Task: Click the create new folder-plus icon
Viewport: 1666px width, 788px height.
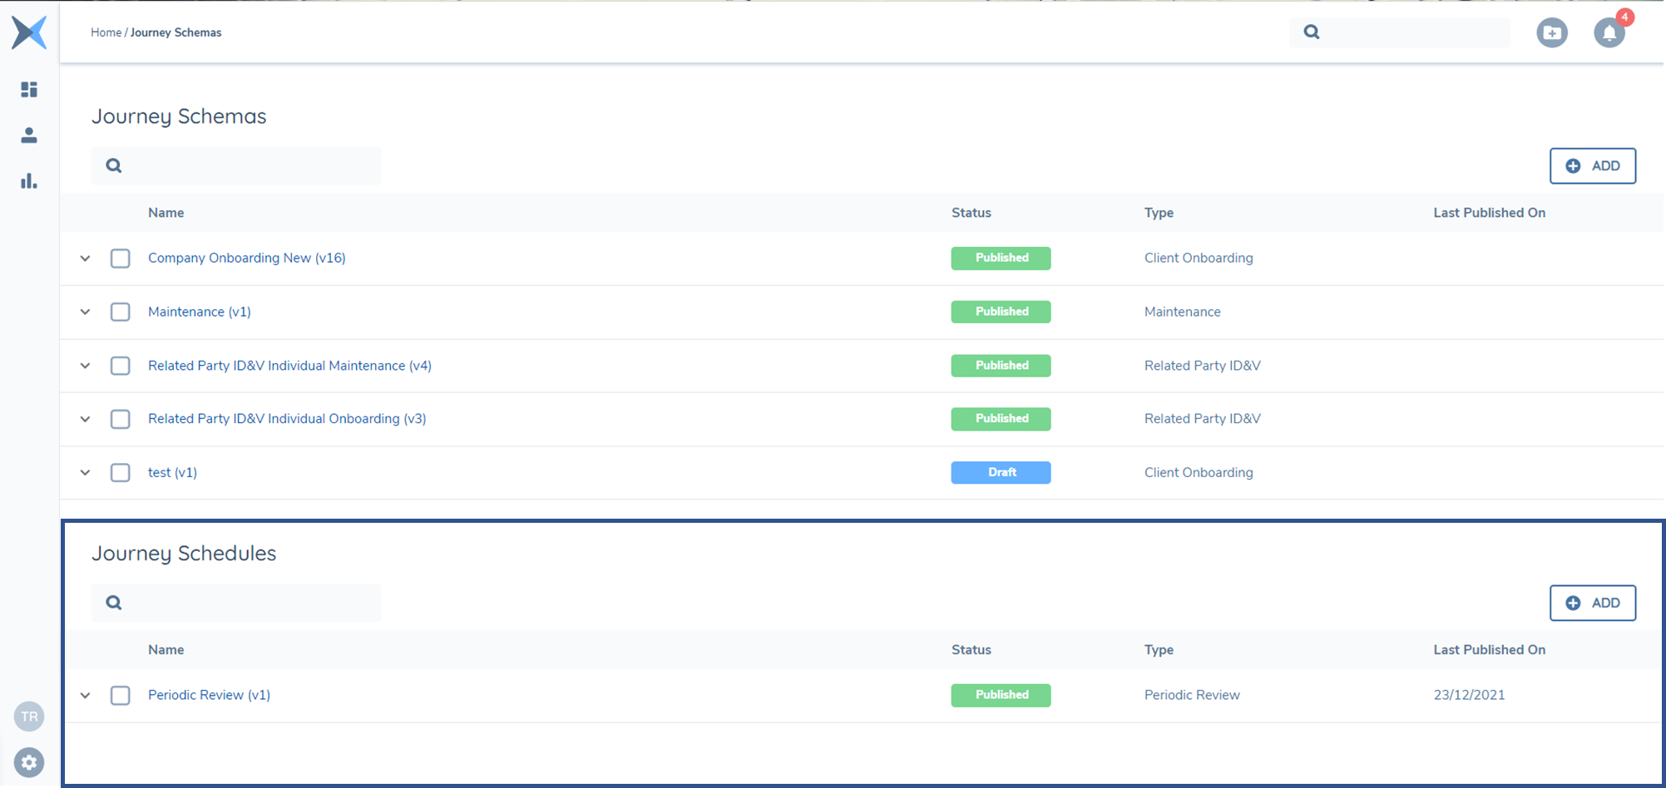Action: pyautogui.click(x=1551, y=33)
